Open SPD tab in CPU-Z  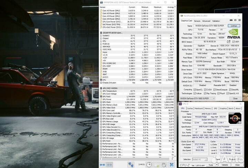[x=215, y=108]
